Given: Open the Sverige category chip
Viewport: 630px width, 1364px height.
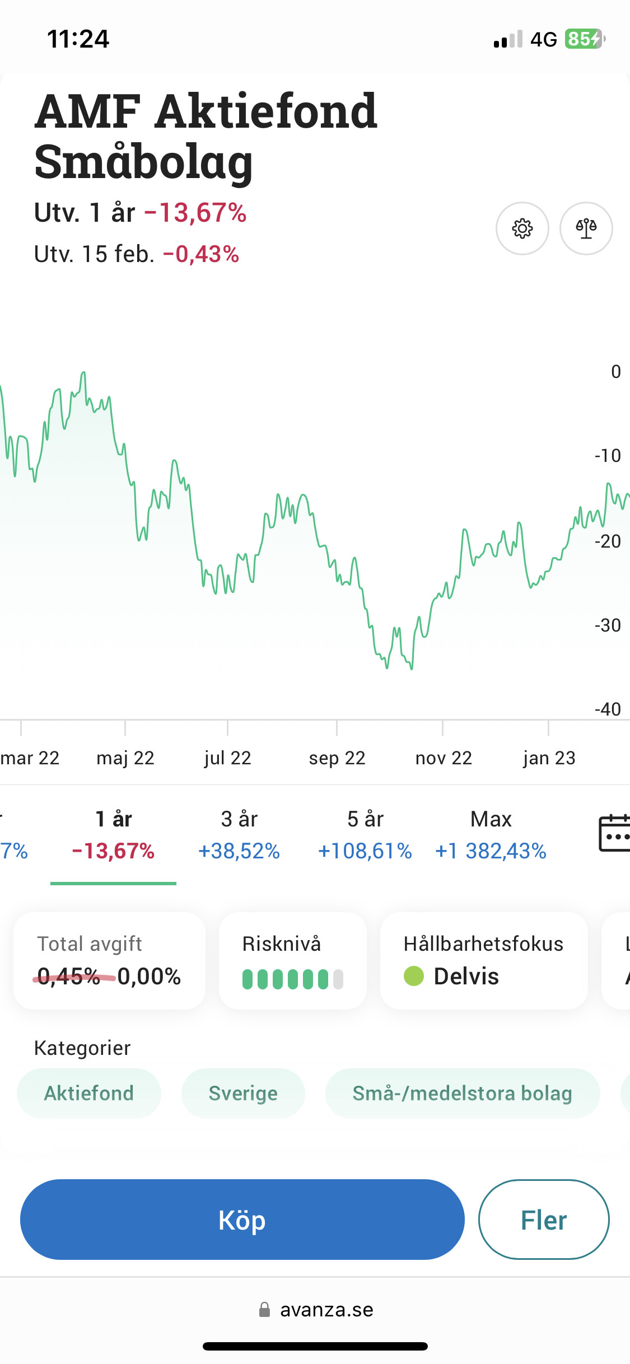Looking at the screenshot, I should [243, 1093].
